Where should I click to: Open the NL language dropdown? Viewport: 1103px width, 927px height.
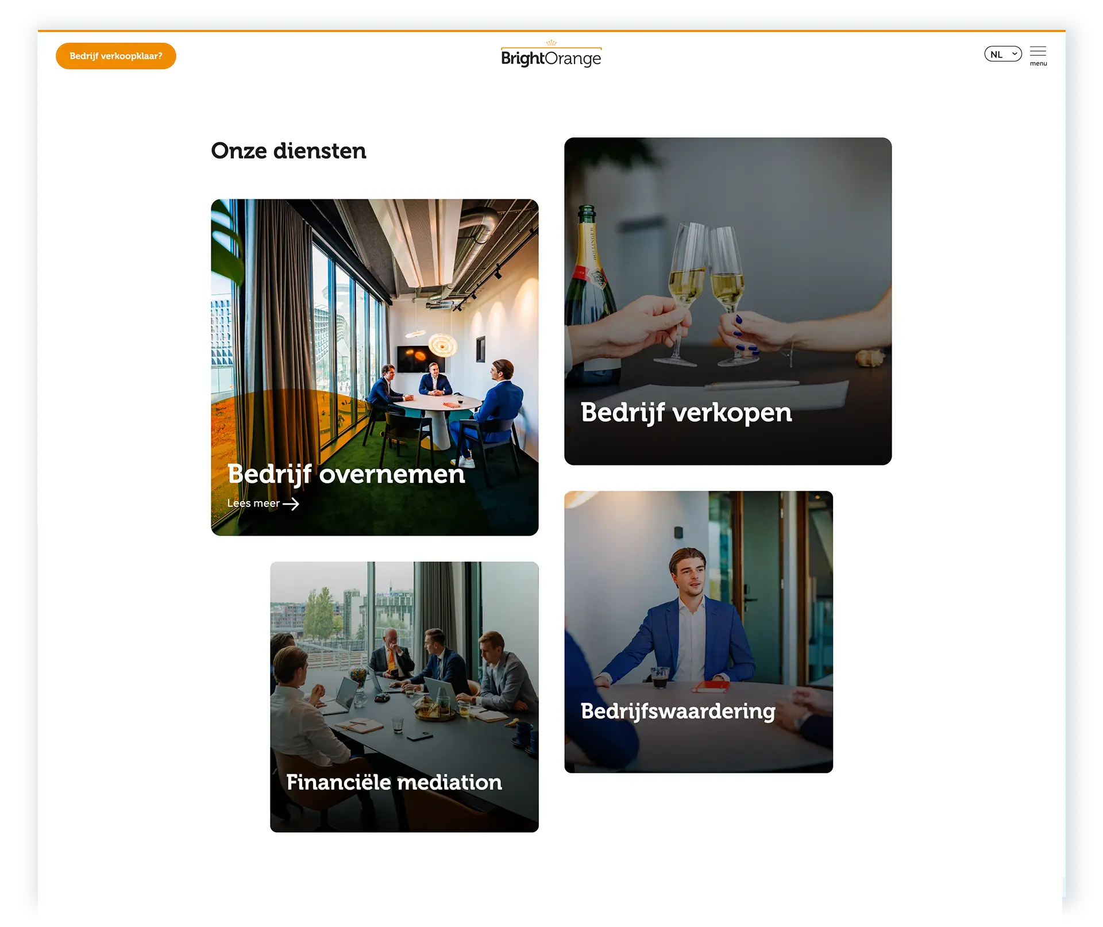click(x=1002, y=54)
